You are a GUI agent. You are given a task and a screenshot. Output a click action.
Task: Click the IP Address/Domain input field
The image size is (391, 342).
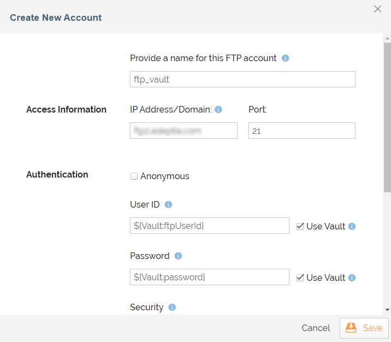(x=183, y=131)
